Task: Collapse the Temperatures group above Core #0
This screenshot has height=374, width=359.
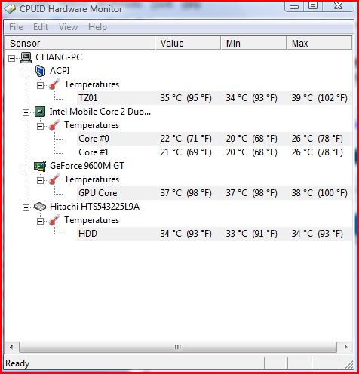Action: [40, 126]
